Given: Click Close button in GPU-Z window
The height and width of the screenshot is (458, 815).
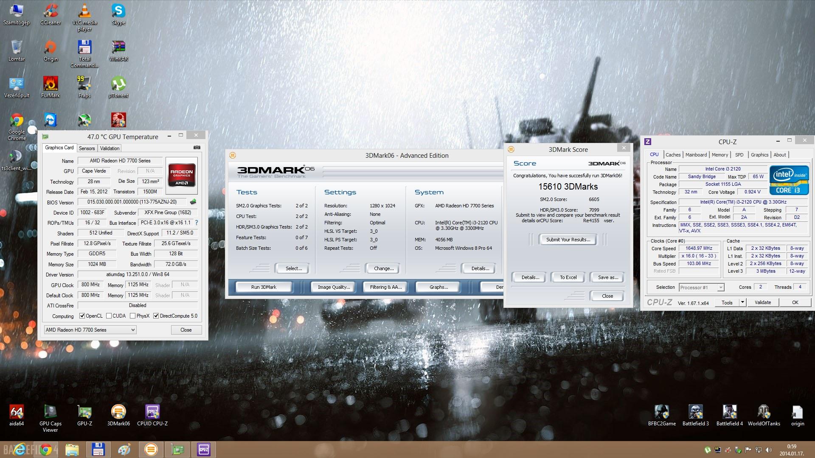Looking at the screenshot, I should click(186, 330).
